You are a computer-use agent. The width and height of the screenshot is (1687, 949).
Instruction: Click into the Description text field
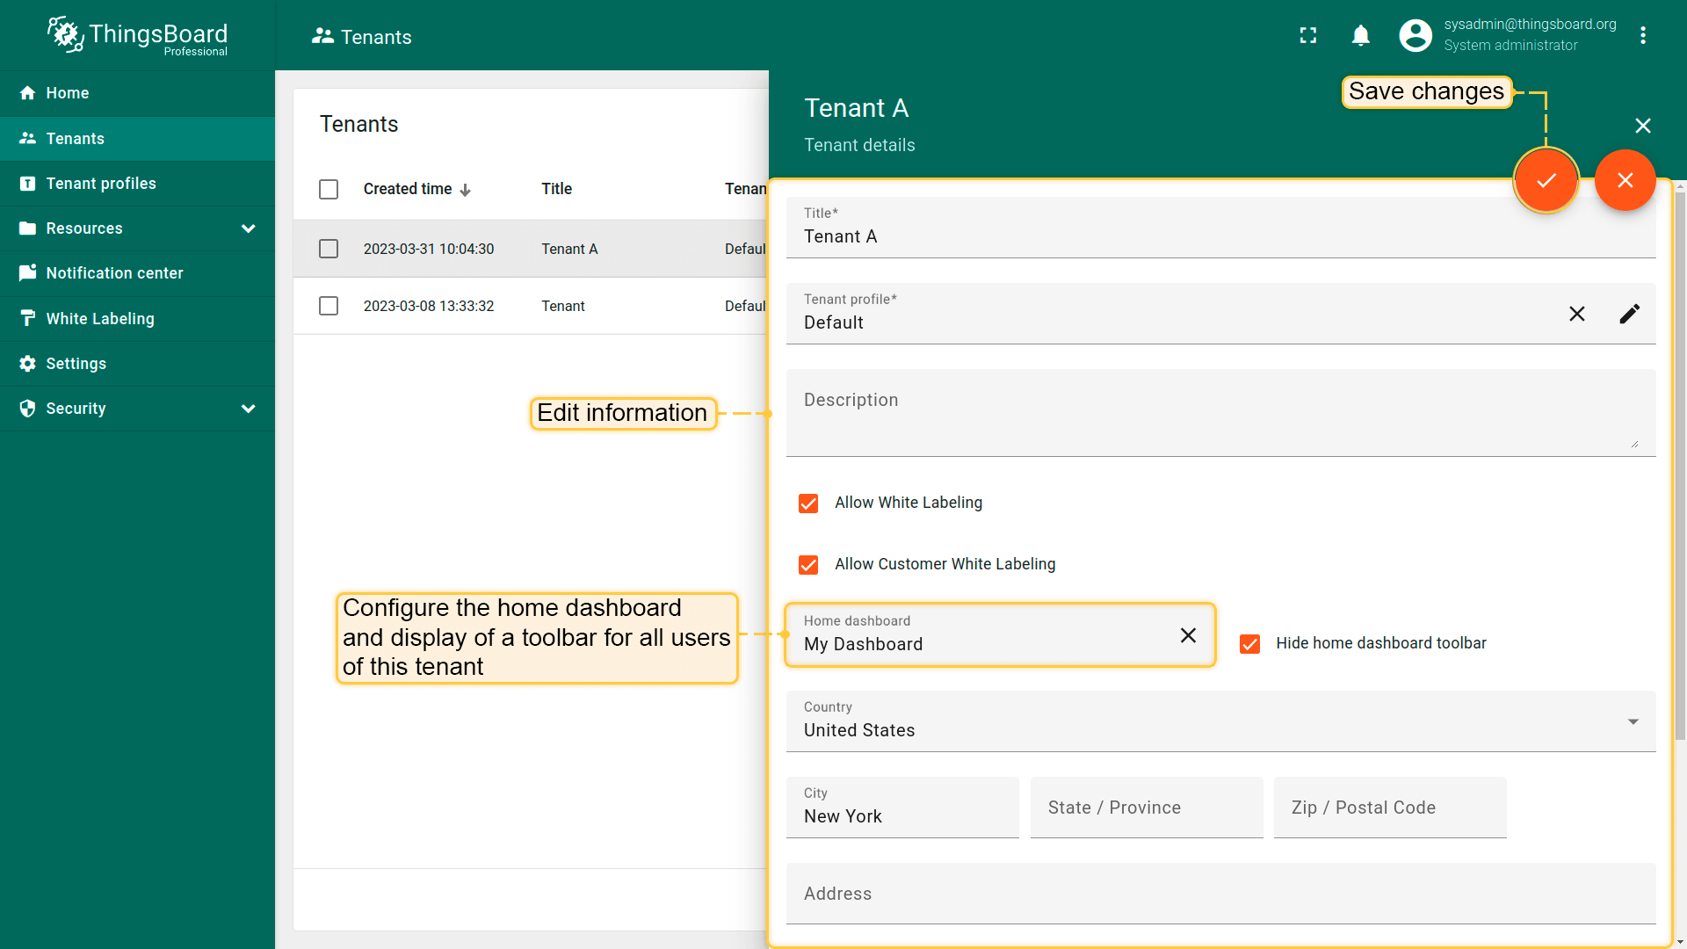click(x=1220, y=413)
